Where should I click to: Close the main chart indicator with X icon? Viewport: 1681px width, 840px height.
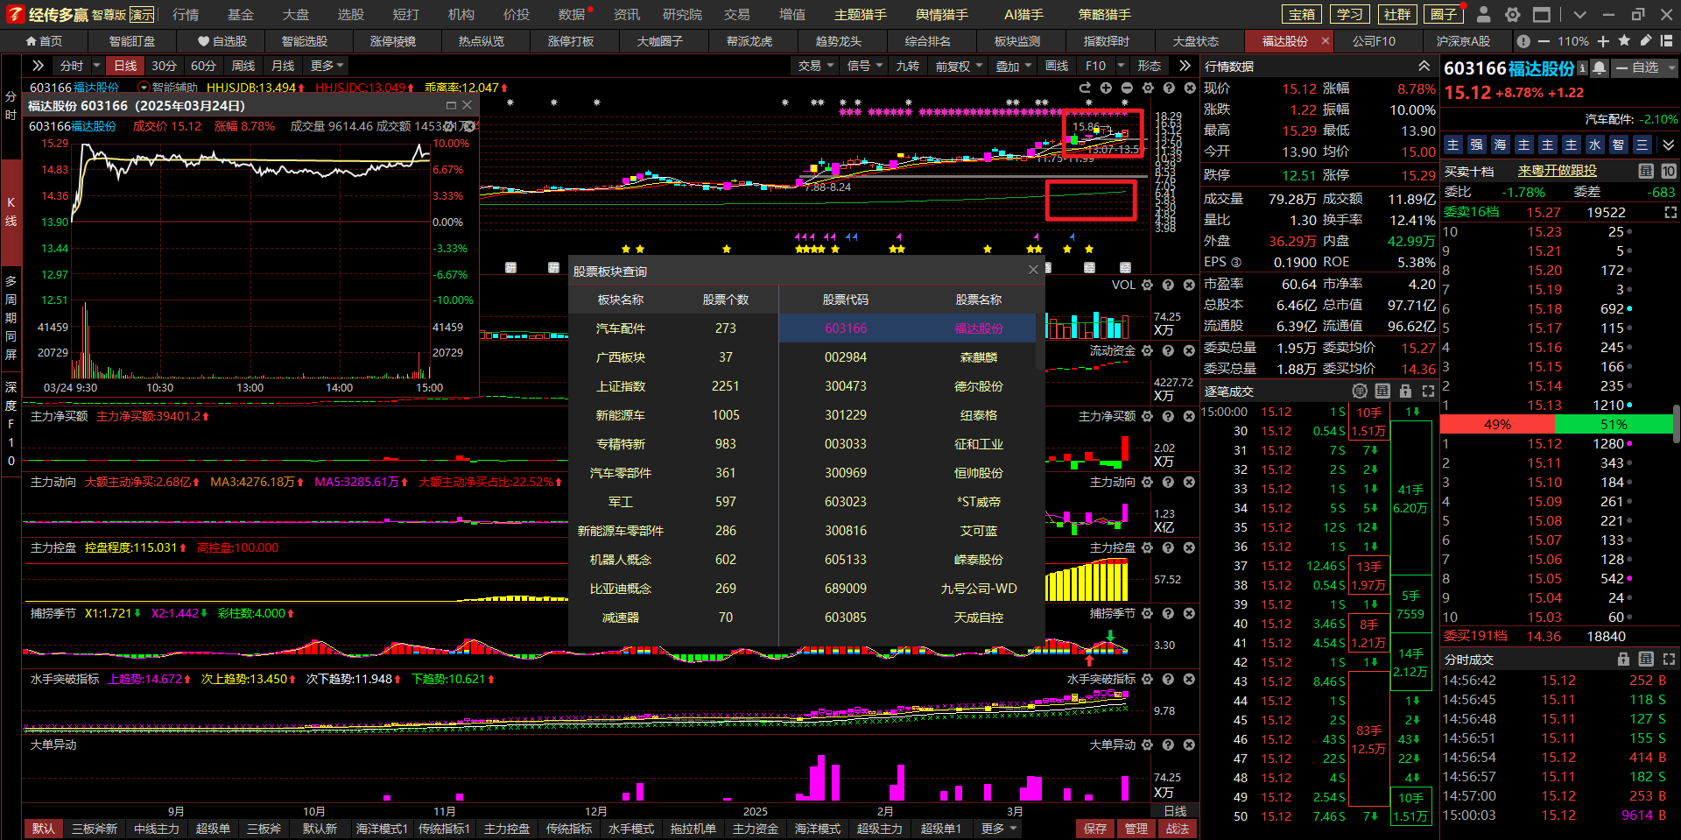pyautogui.click(x=1190, y=88)
